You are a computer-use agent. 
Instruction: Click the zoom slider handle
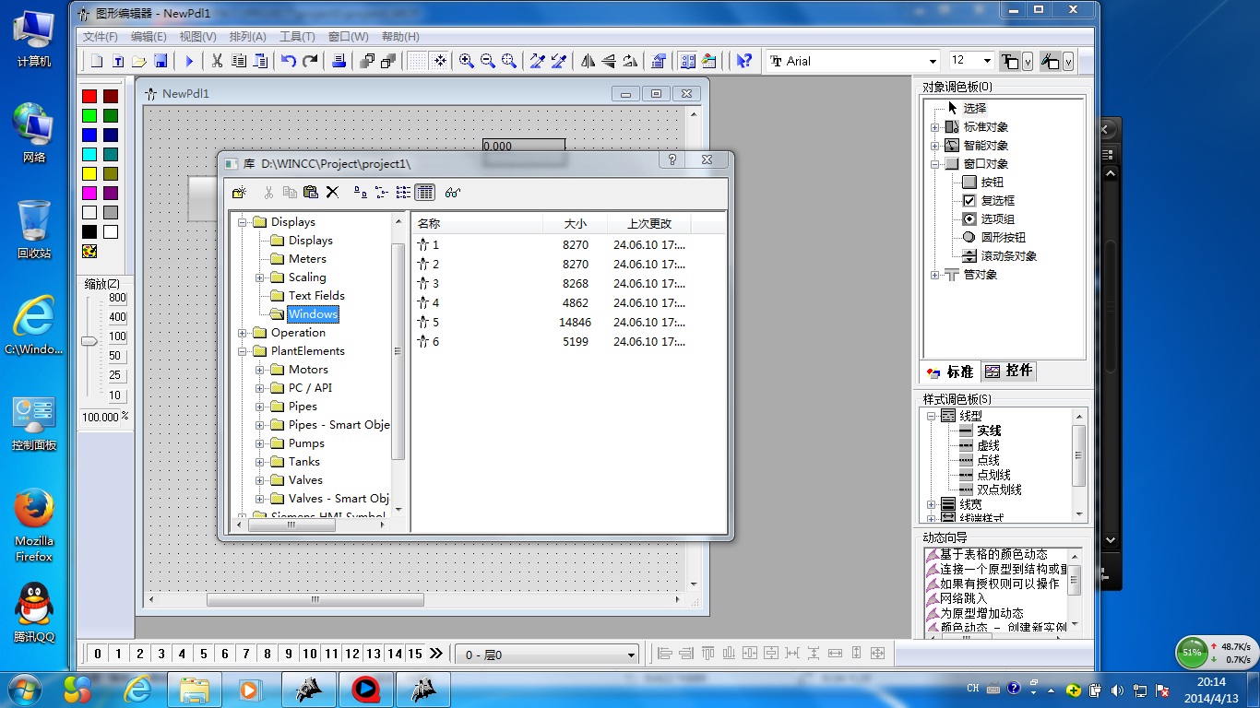click(89, 341)
